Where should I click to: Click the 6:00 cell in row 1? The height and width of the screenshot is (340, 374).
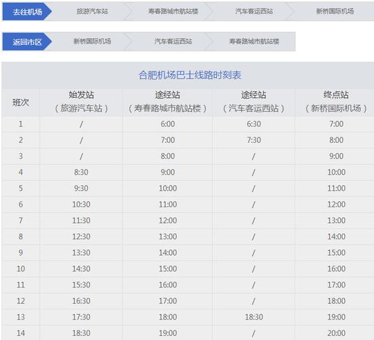(167, 124)
